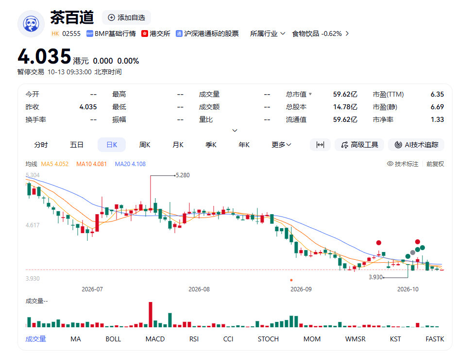Select the KST indicator tab
Viewport: 454px width, 353px height.
click(395, 339)
